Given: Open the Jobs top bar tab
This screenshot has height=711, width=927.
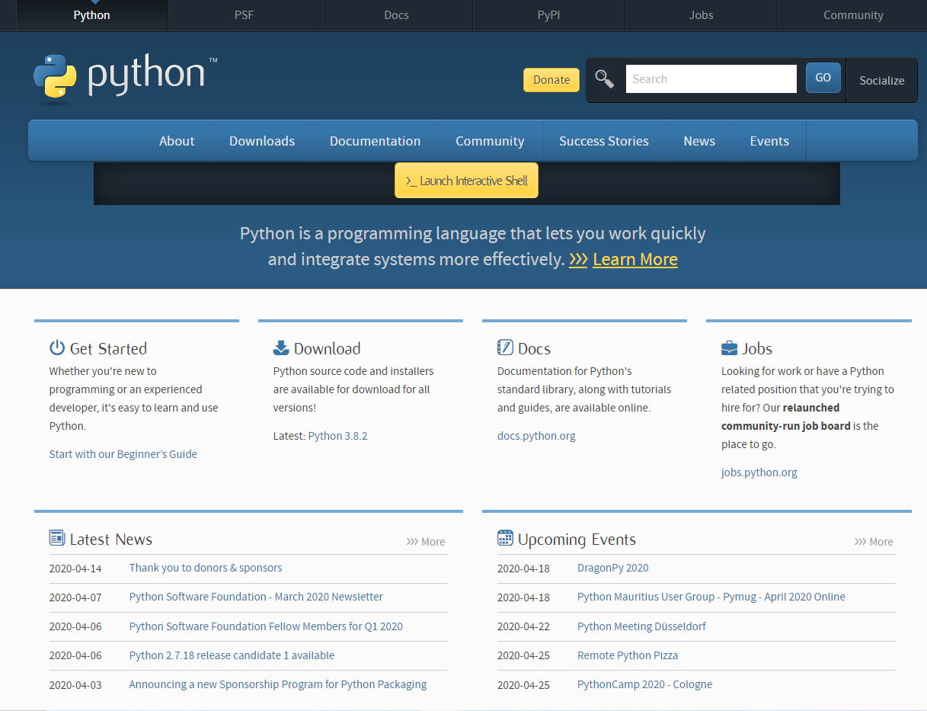Looking at the screenshot, I should tap(701, 15).
